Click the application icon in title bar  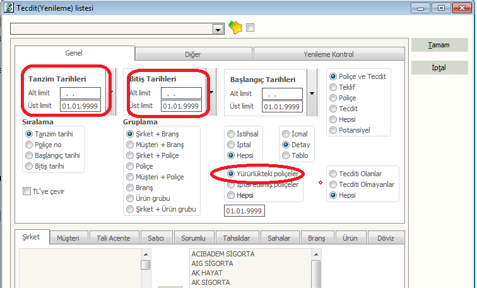(x=7, y=7)
